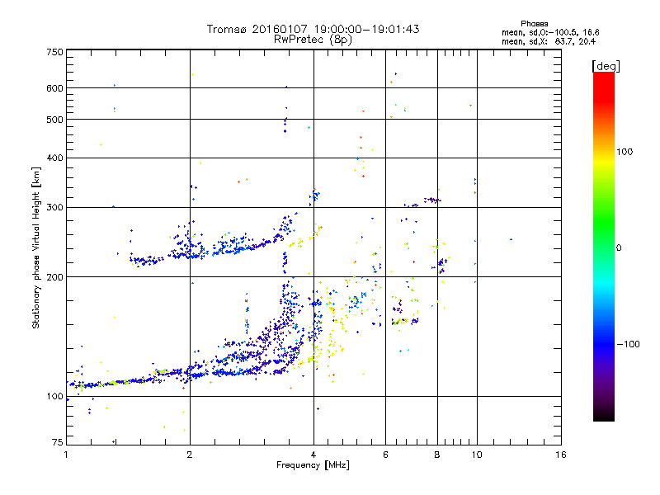
Task: Click the '200' y-axis tick label
Action: point(54,277)
